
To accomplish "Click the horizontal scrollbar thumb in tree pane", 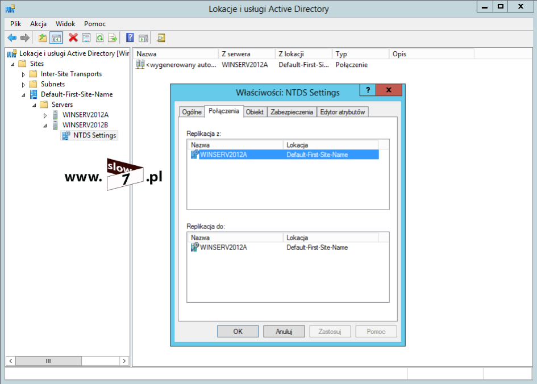I will (x=48, y=361).
